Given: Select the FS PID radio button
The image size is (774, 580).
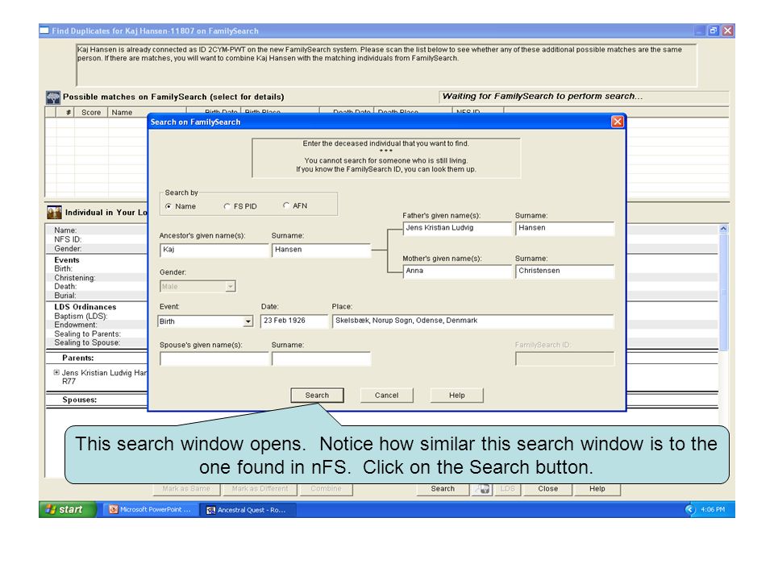Looking at the screenshot, I should point(227,206).
